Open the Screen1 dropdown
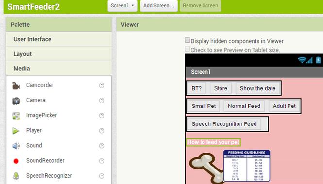 pyautogui.click(x=122, y=6)
